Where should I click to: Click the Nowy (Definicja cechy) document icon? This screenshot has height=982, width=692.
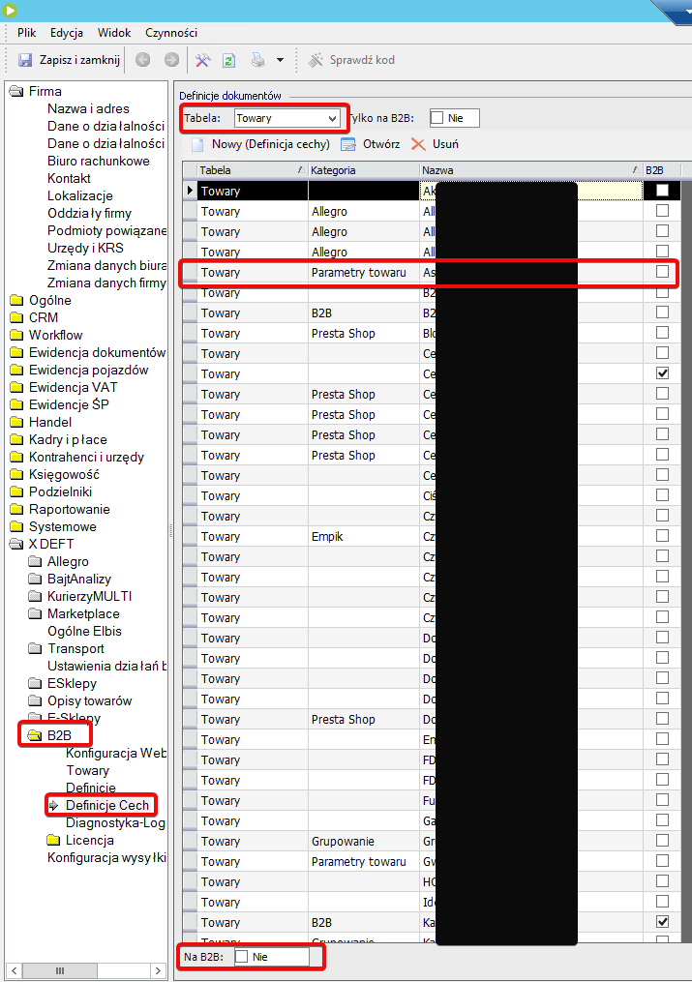[196, 144]
